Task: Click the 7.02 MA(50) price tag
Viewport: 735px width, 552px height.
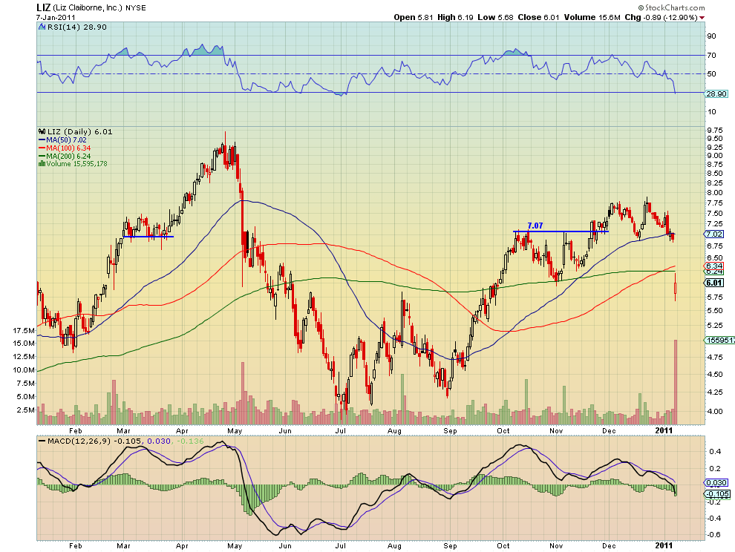Action: (x=714, y=234)
